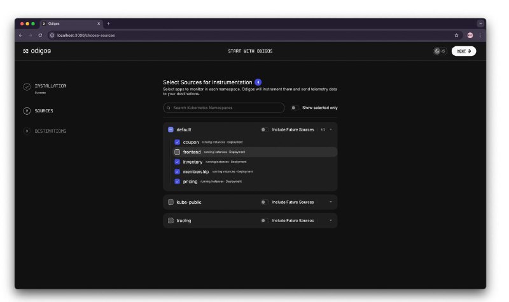This screenshot has width=509, height=302.
Task: Open a new browser tab
Action: (108, 23)
